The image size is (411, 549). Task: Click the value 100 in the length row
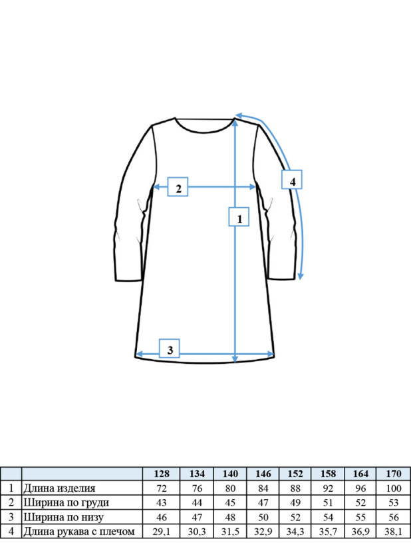394,488
